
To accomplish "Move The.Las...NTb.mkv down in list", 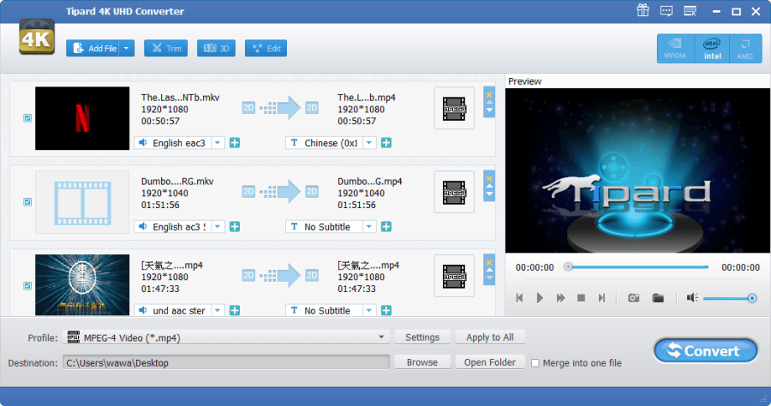I will pos(489,110).
